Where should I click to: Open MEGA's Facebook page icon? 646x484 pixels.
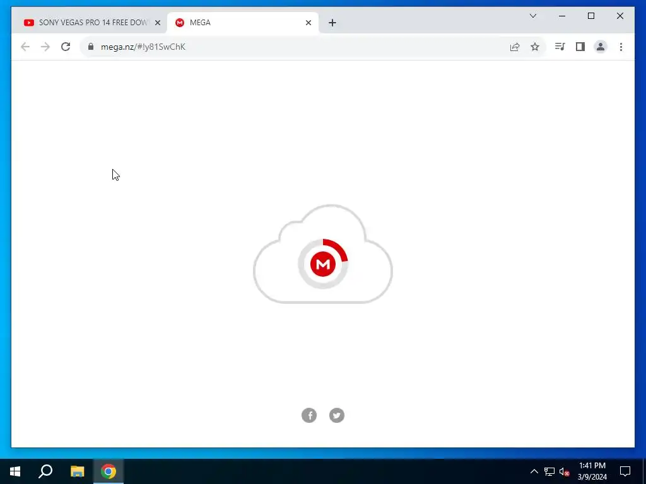[x=309, y=415]
